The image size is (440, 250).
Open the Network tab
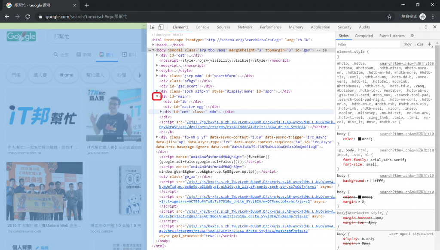[x=245, y=27]
